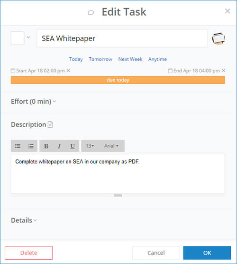Expand the Effort (0 min) section
The width and height of the screenshot is (237, 264).
pos(34,102)
